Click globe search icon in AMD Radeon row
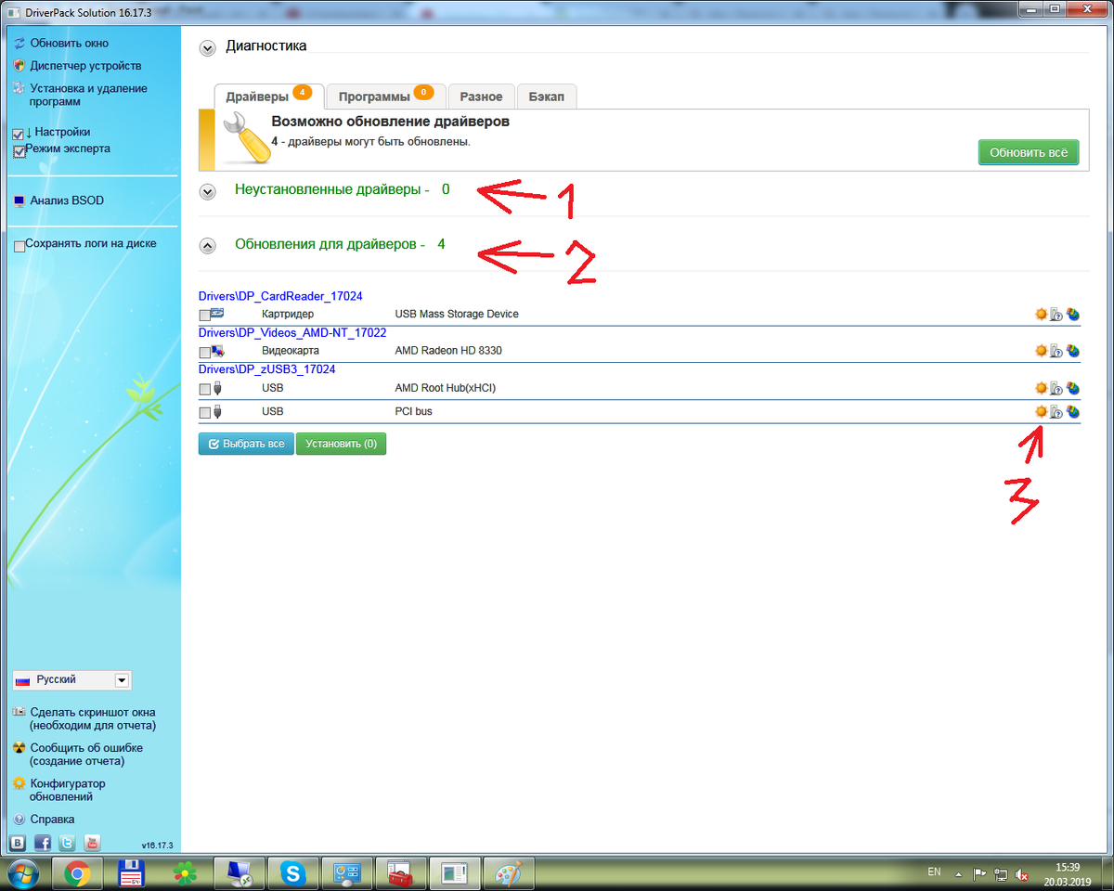The height and width of the screenshot is (891, 1114). coord(1072,351)
